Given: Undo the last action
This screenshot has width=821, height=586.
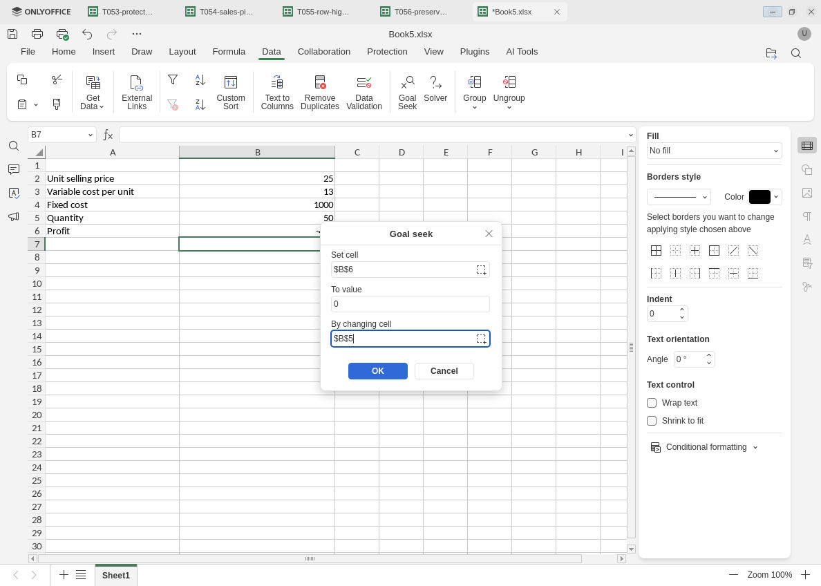Looking at the screenshot, I should (87, 34).
